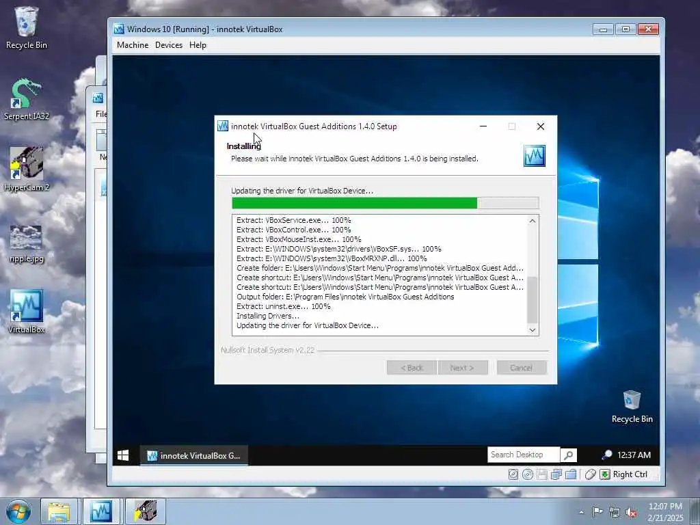This screenshot has width=700, height=525.
Task: Click the muted volume tray icon
Action: click(x=631, y=512)
